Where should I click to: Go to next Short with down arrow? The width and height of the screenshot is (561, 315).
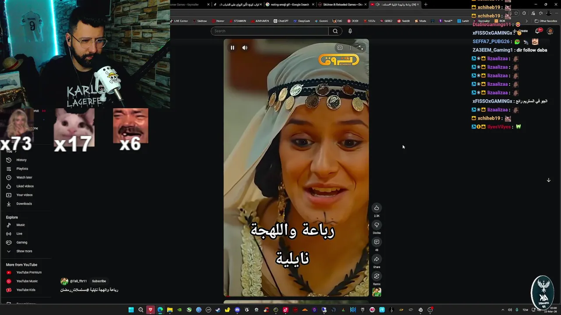point(548,180)
